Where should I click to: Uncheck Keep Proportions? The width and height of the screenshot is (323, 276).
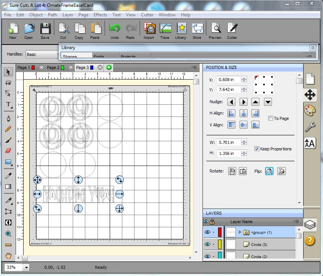click(257, 149)
